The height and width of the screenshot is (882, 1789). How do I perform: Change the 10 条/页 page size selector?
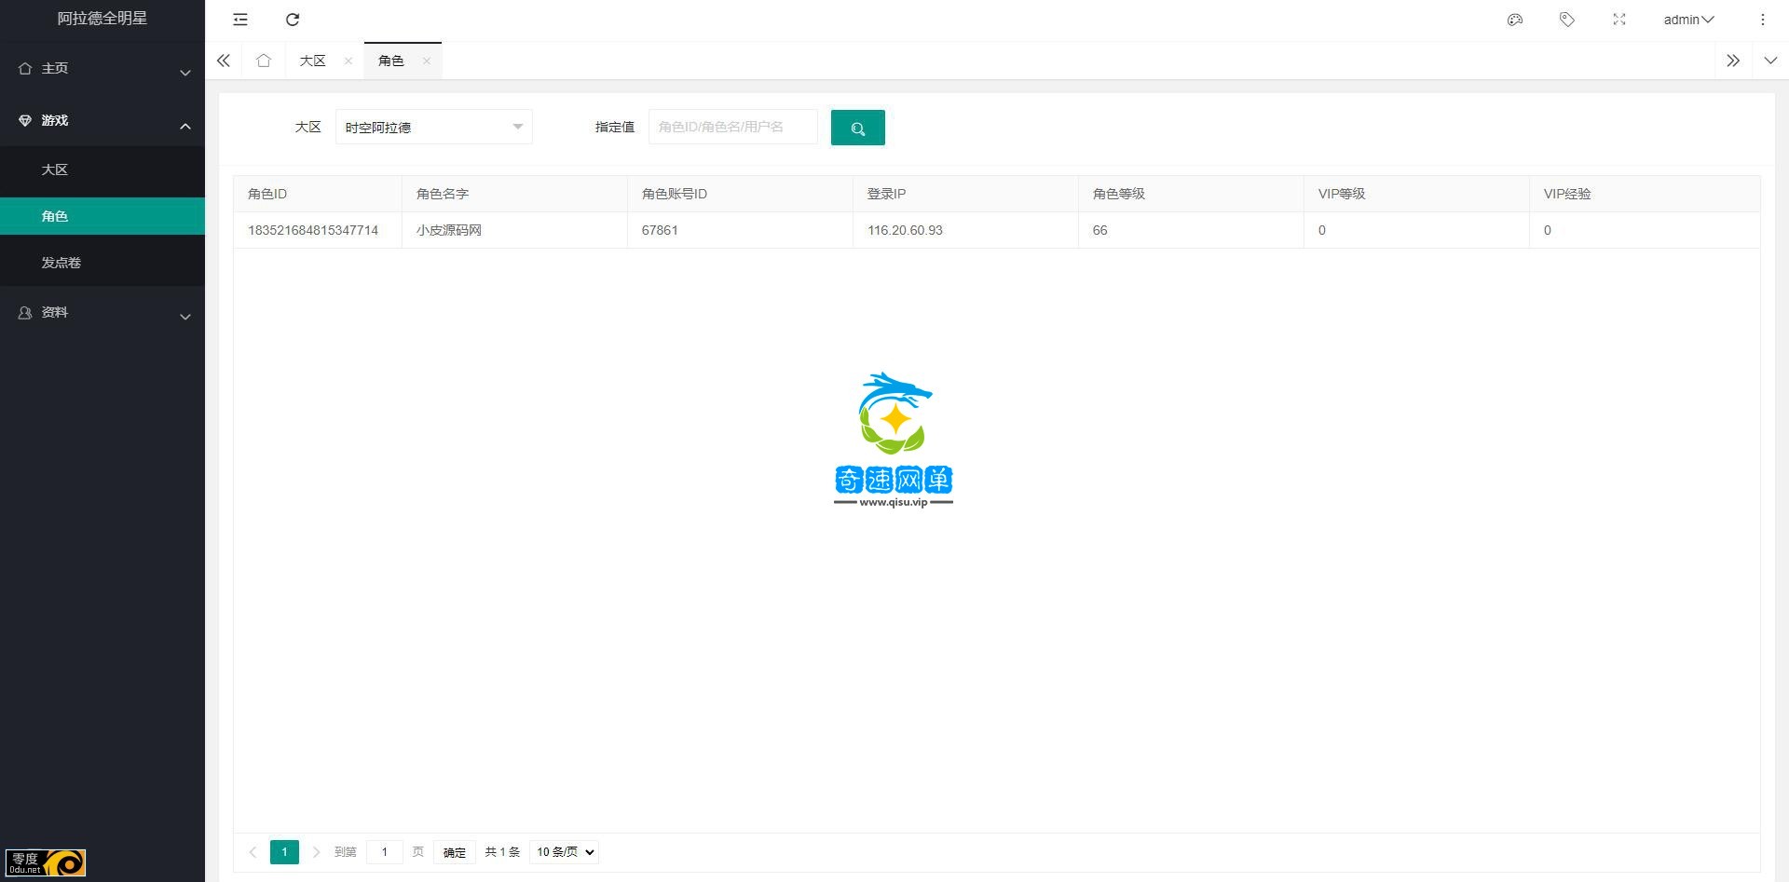pos(564,852)
